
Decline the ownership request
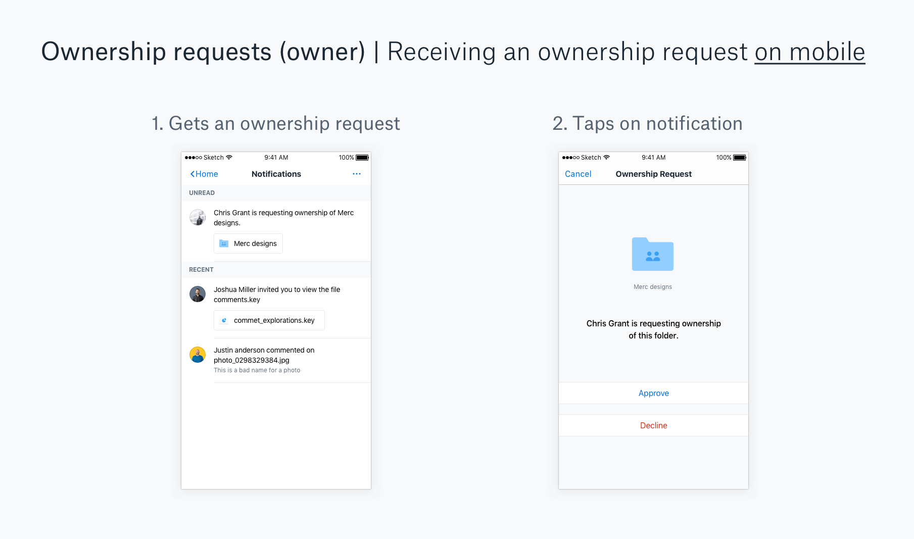point(653,425)
